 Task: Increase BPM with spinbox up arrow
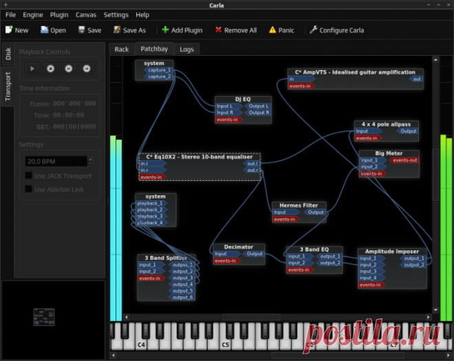90,159
